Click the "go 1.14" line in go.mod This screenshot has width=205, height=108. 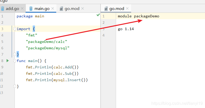point(126,29)
